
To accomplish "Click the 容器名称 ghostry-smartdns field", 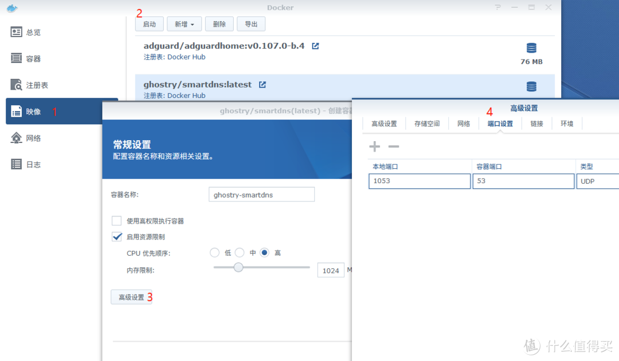I will [x=261, y=195].
